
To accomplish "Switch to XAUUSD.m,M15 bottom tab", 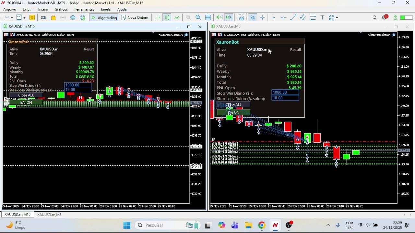I will pyautogui.click(x=18, y=215).
